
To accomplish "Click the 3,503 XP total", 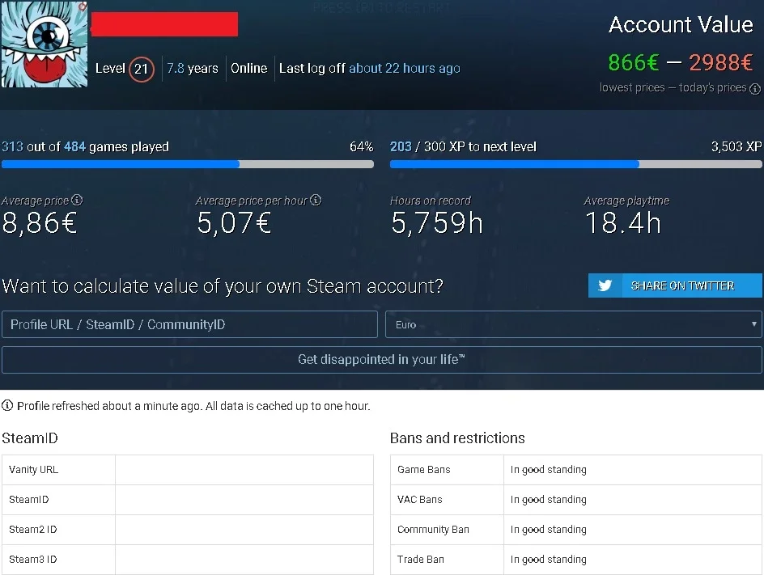I will pyautogui.click(x=736, y=146).
